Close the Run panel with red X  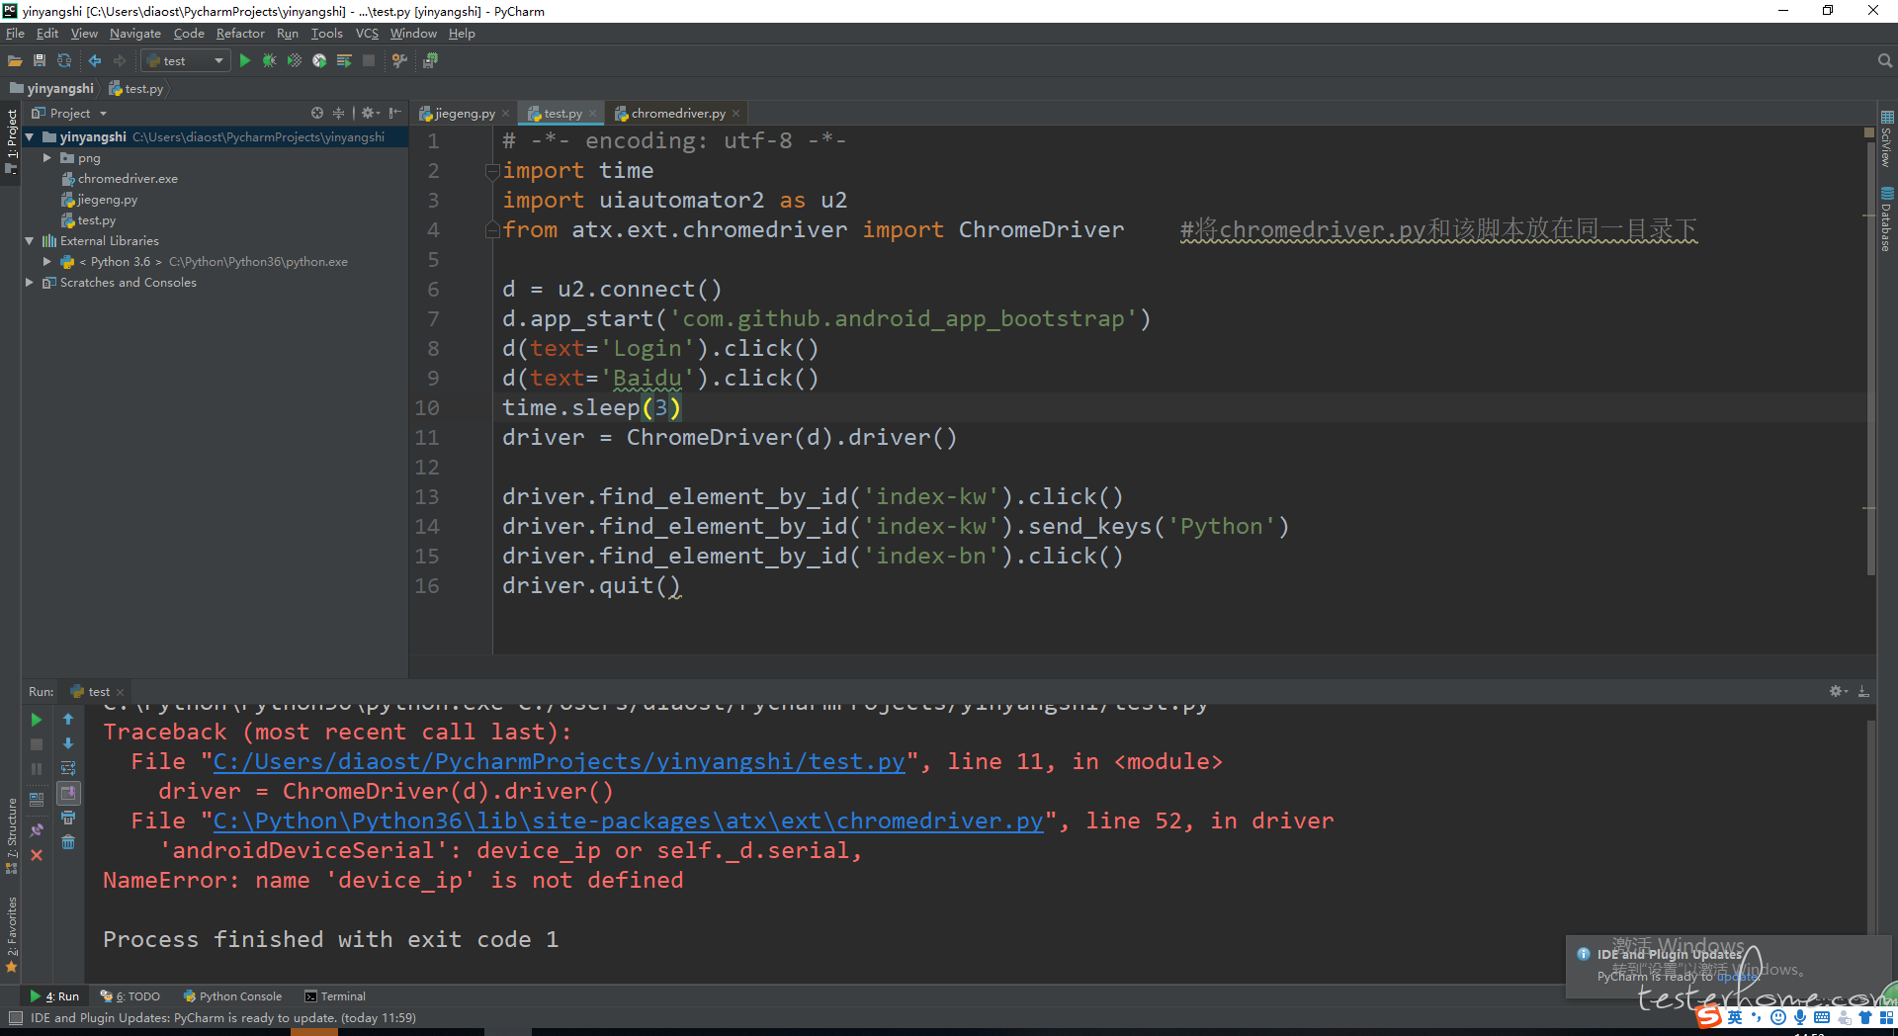point(37,855)
